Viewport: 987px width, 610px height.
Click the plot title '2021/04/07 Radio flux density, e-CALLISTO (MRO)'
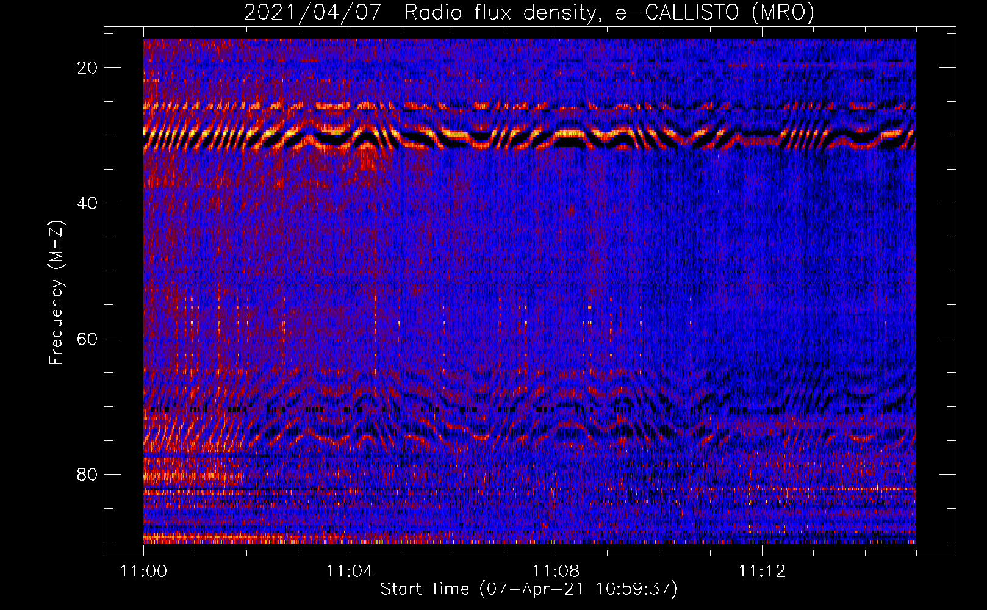tap(529, 13)
